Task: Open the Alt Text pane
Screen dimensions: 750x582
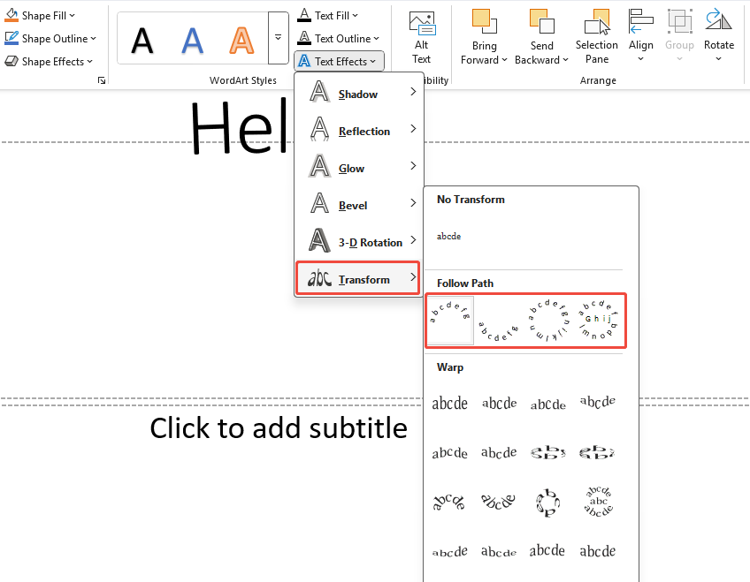Action: click(x=421, y=35)
